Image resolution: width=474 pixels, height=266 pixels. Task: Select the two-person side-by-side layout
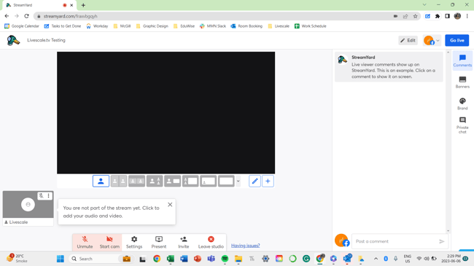click(x=119, y=181)
